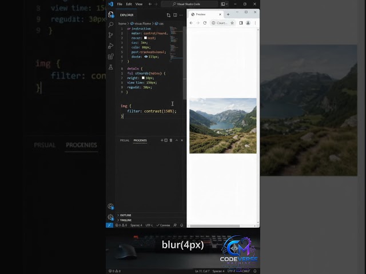Click the Visual Studio Code command search box
Image resolution: width=366 pixels, height=274 pixels.
189,4
